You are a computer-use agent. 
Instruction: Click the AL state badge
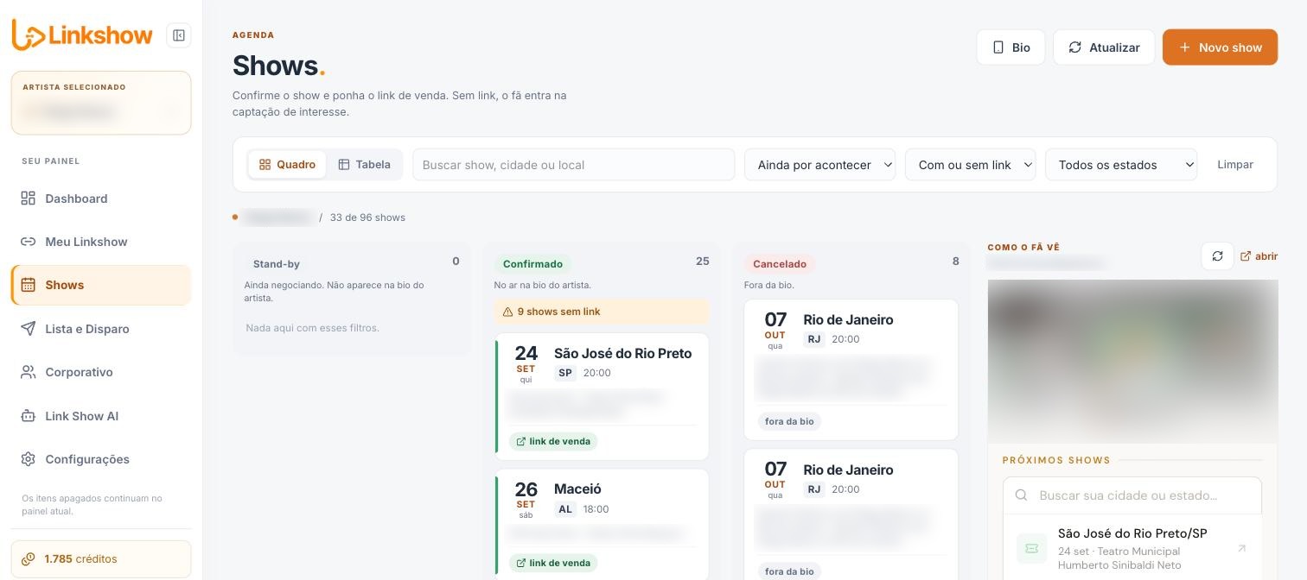tap(565, 509)
